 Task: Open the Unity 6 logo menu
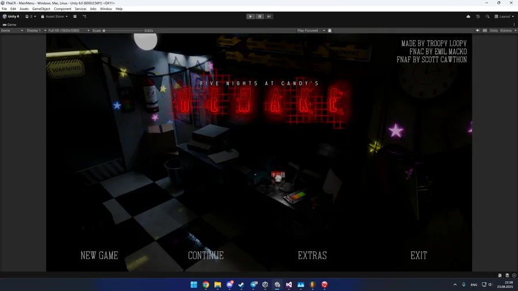[11, 17]
